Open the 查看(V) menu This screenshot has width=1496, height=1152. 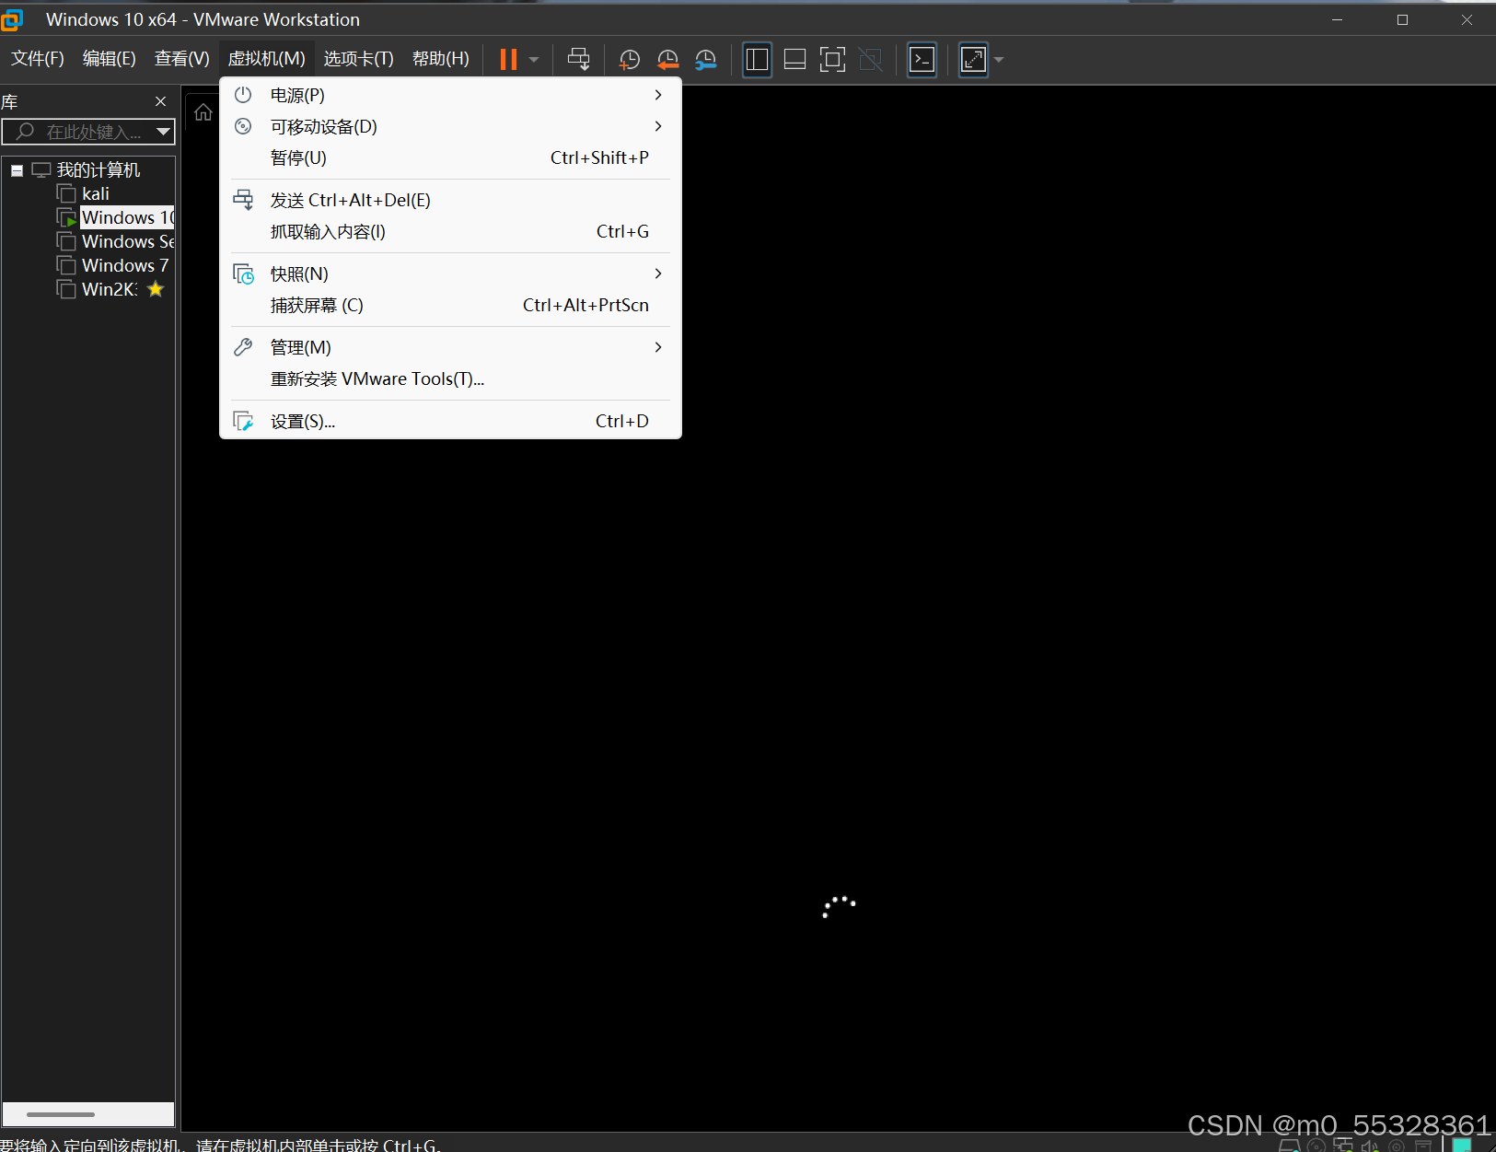181,59
